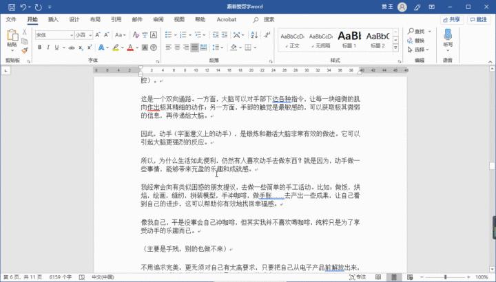Click Find in editing group
Image resolution: width=496 pixels, height=282 pixels.
tap(416, 31)
